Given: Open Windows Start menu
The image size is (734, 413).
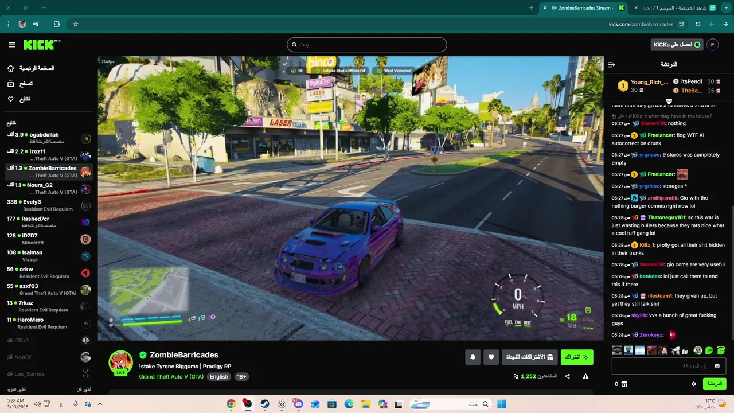Looking at the screenshot, I should tap(502, 404).
